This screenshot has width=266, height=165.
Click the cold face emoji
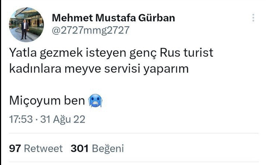[95, 100]
